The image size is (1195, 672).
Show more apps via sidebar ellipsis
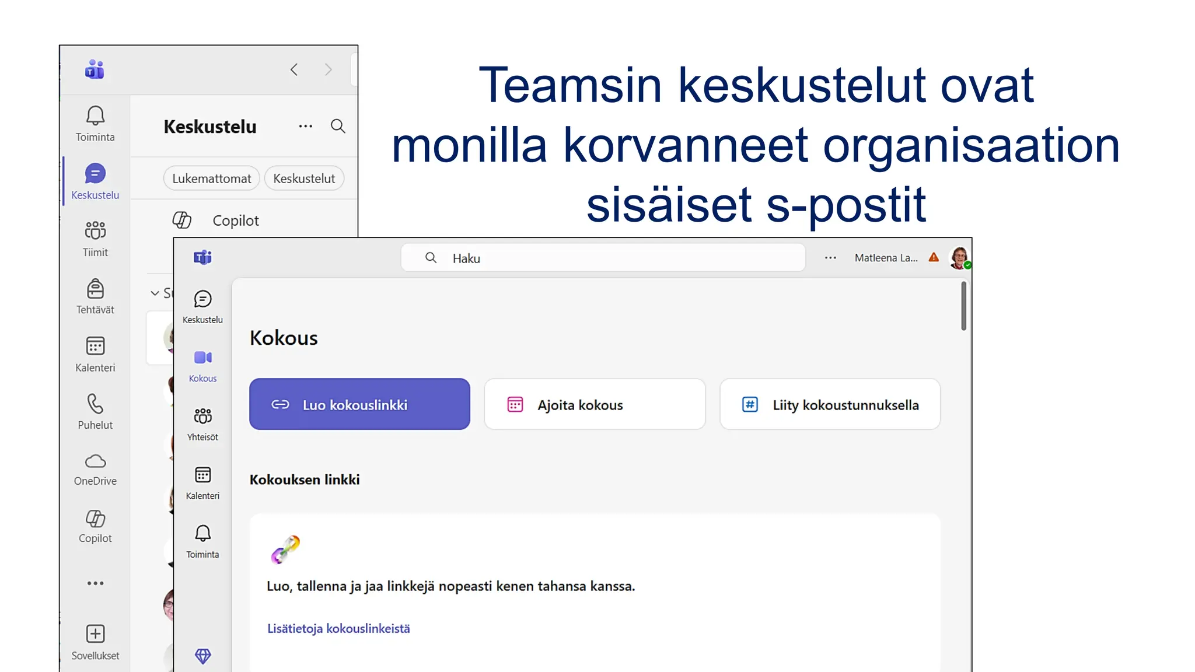coord(95,583)
